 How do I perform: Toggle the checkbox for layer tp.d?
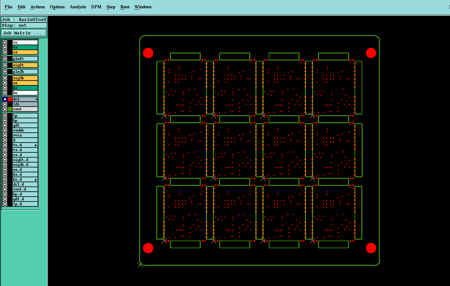pyautogui.click(x=5, y=204)
